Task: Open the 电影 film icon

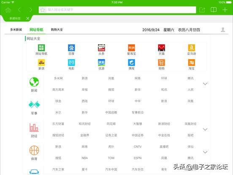Action: pos(71,63)
